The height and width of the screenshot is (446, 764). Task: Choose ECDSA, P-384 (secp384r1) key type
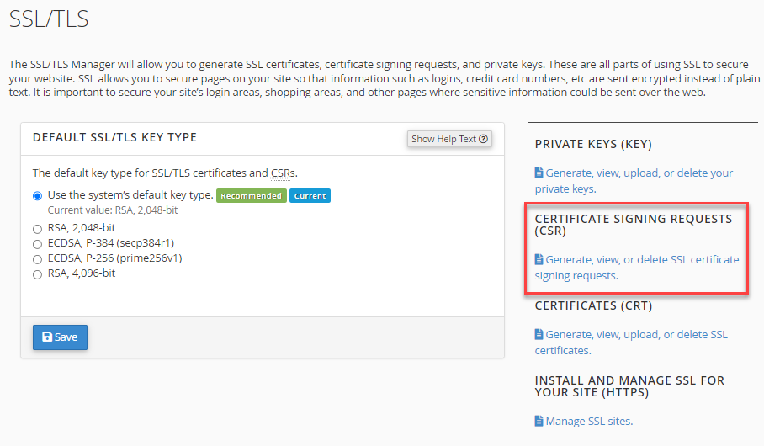point(37,243)
